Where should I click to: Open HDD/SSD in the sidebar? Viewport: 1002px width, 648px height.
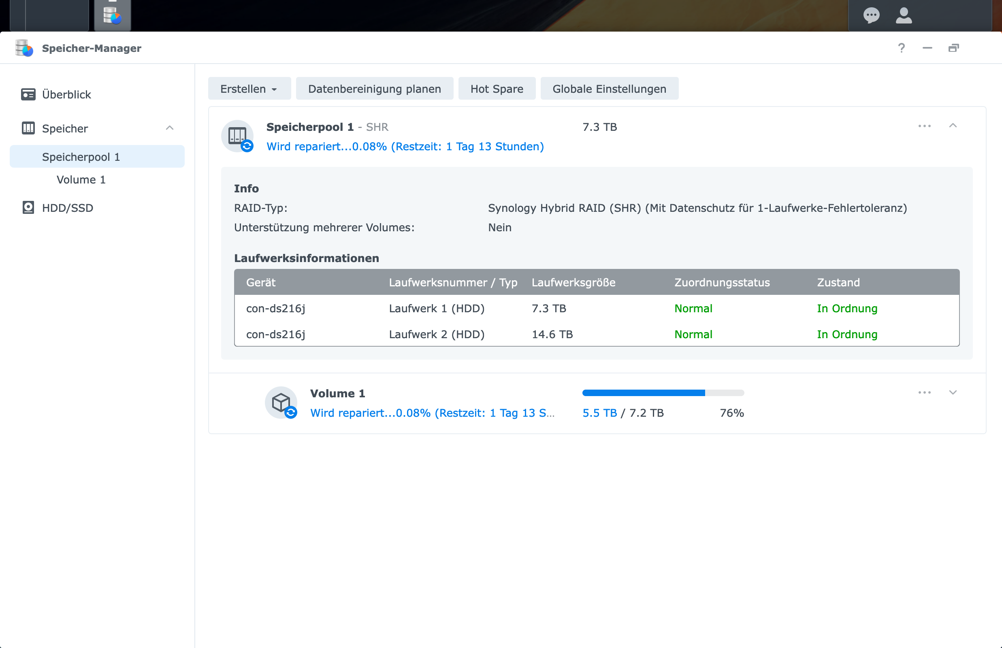point(67,208)
